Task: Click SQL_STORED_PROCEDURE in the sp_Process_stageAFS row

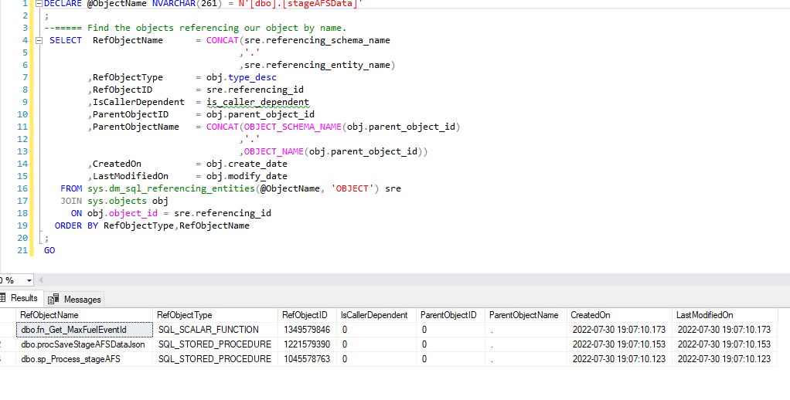Action: 216,359
